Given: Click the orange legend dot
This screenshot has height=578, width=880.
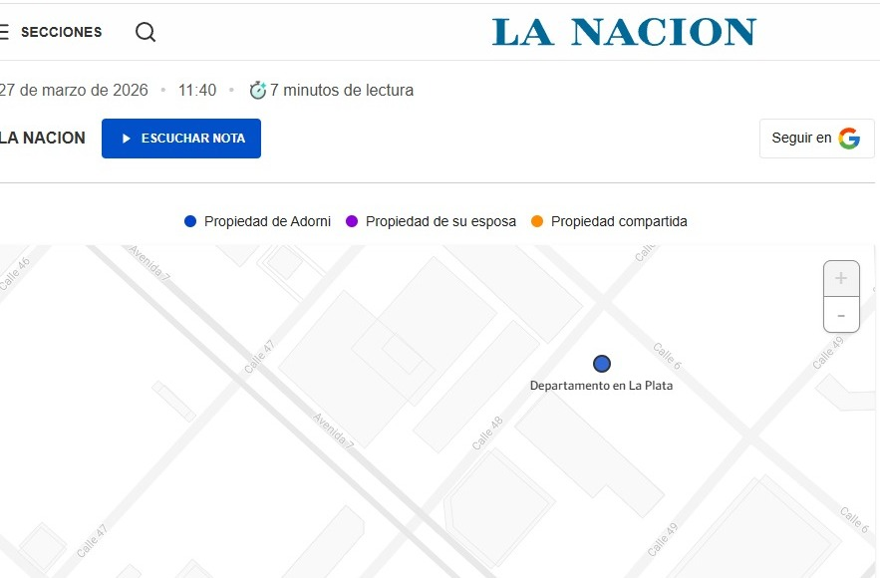Looking at the screenshot, I should tap(537, 221).
